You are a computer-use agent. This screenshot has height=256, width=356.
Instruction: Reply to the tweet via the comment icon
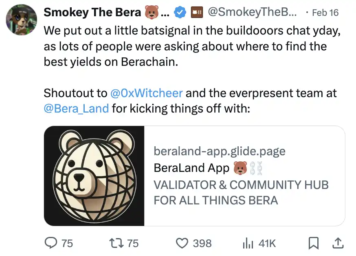tap(51, 243)
